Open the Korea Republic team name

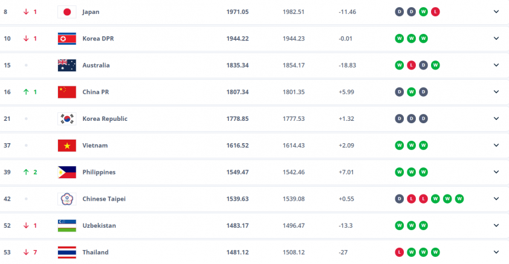pos(105,118)
